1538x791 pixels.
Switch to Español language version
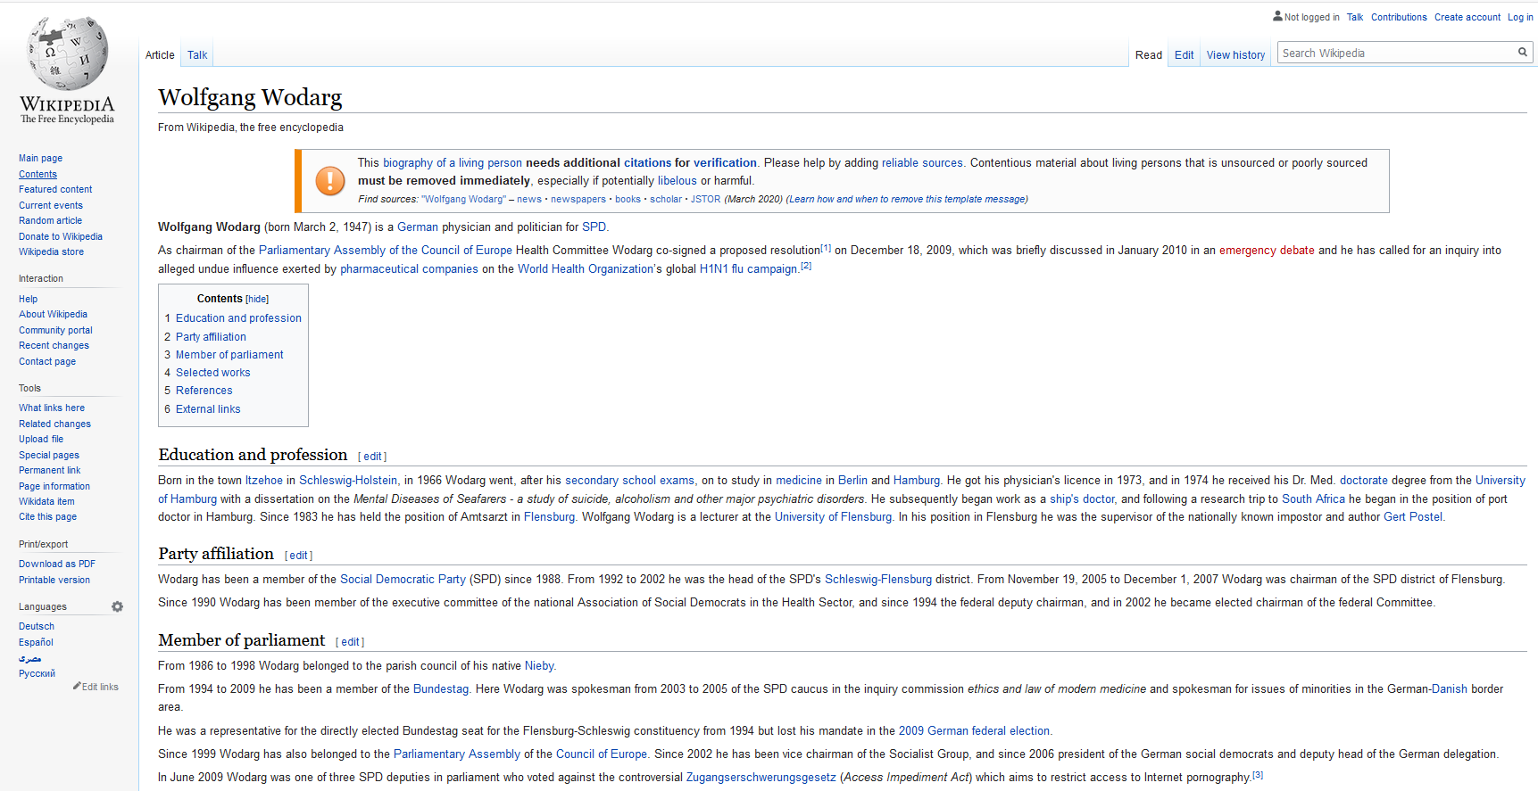tap(36, 643)
